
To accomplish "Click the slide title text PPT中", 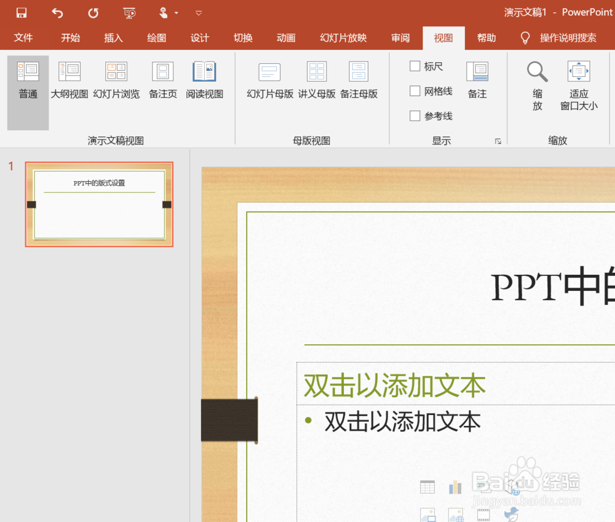I will tap(553, 287).
